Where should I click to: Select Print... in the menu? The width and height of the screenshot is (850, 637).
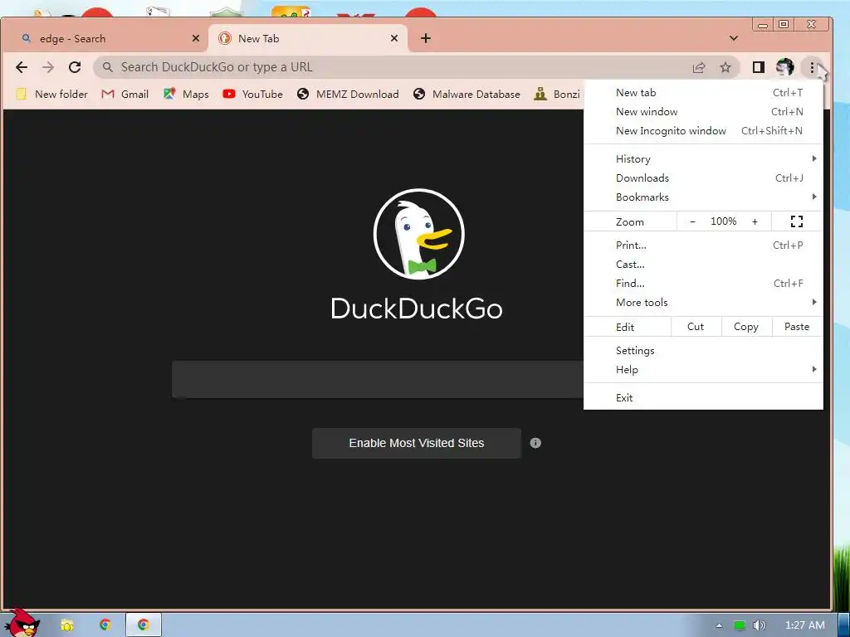pyautogui.click(x=703, y=245)
